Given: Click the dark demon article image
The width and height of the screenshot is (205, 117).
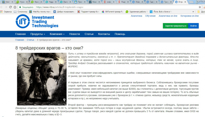Looking at the screenshot, I should 42,79.
